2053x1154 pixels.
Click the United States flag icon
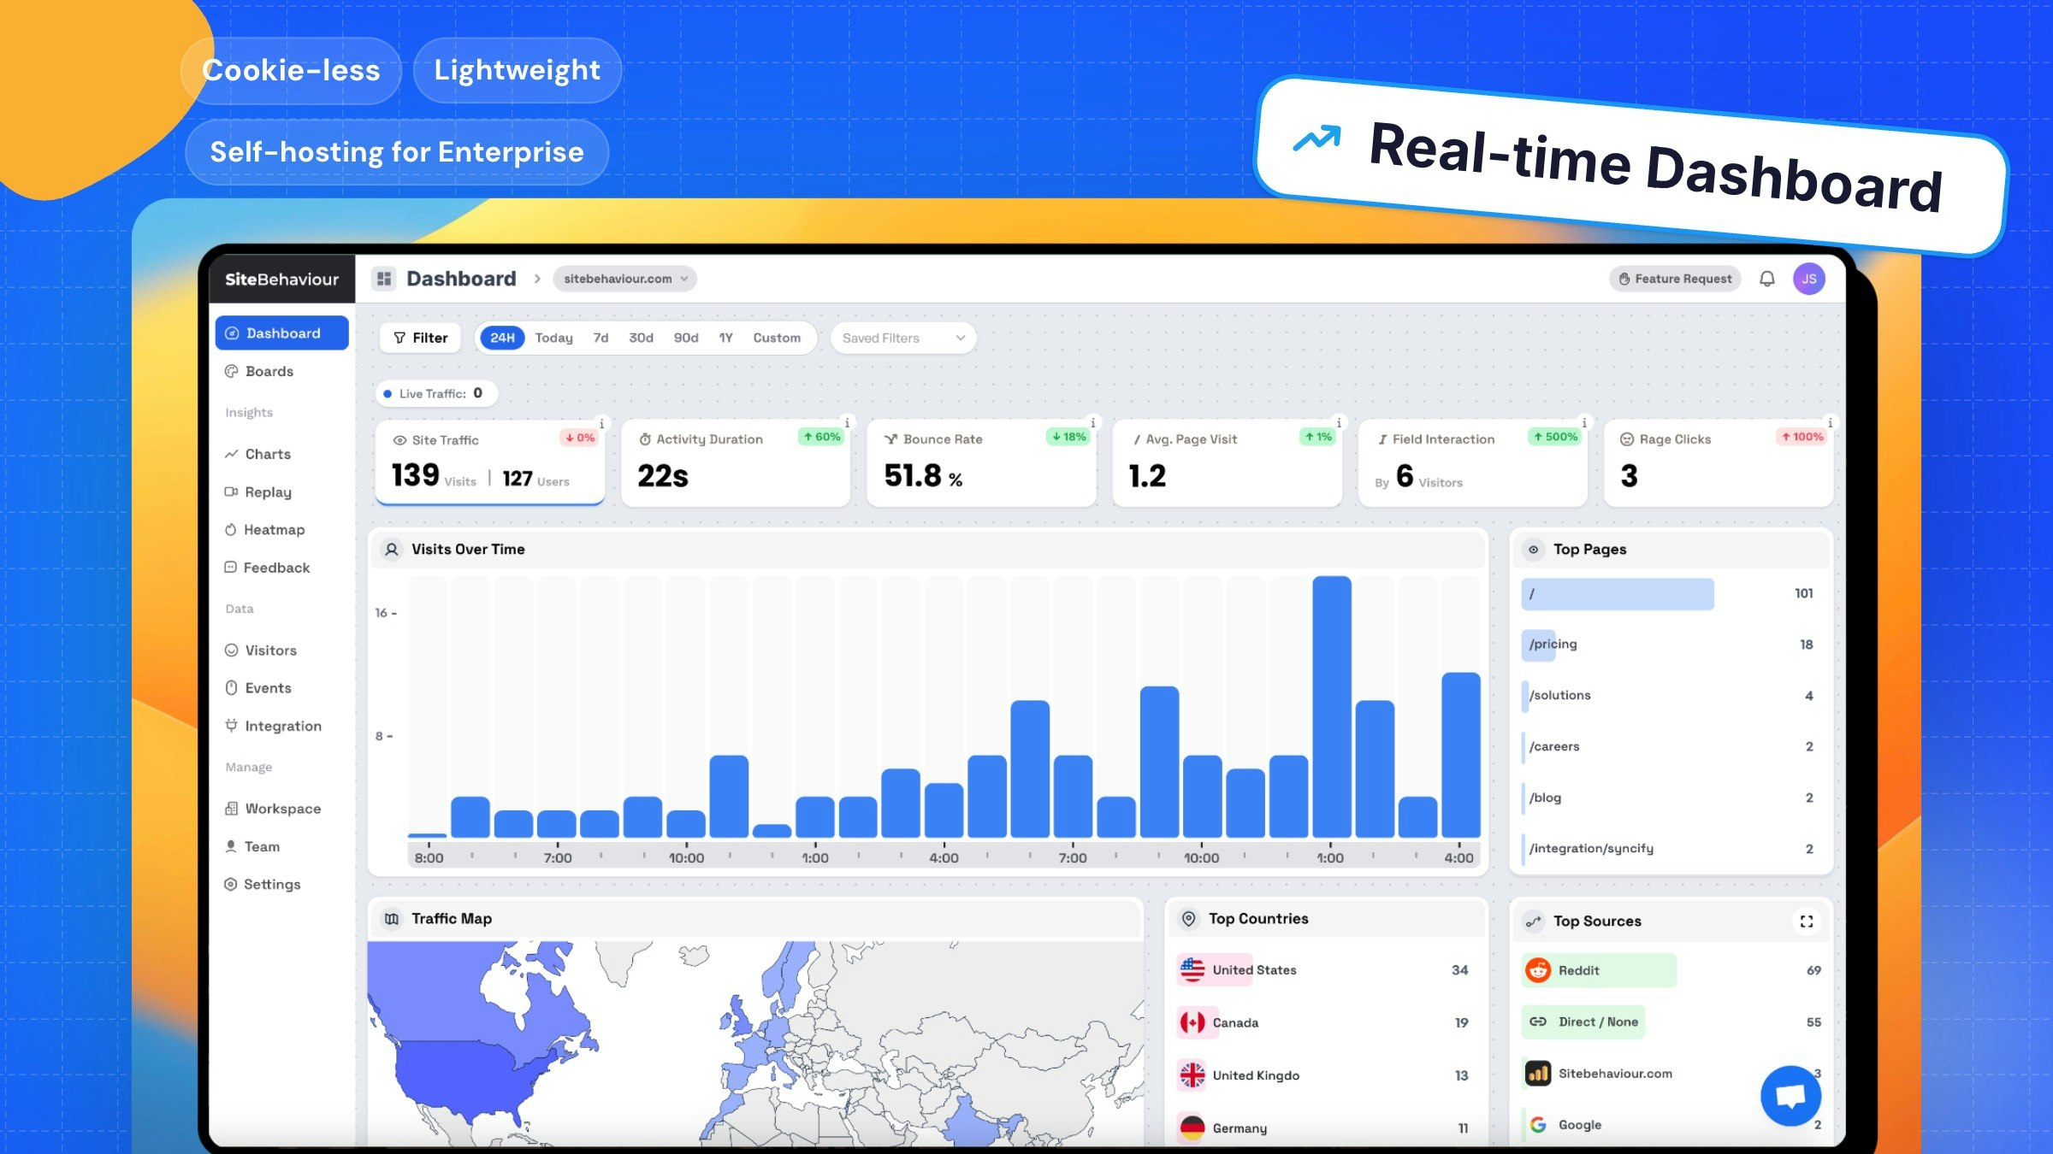coord(1192,969)
